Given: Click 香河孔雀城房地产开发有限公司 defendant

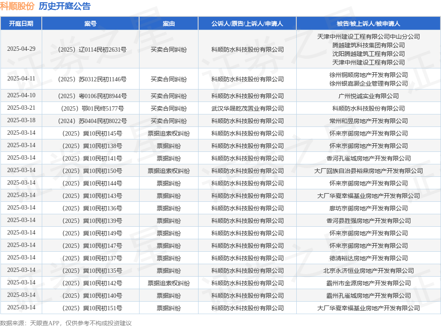Looking at the screenshot, I should click(369, 158).
